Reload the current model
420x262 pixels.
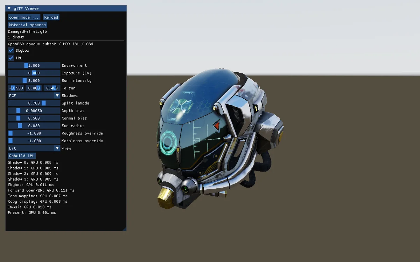[51, 17]
